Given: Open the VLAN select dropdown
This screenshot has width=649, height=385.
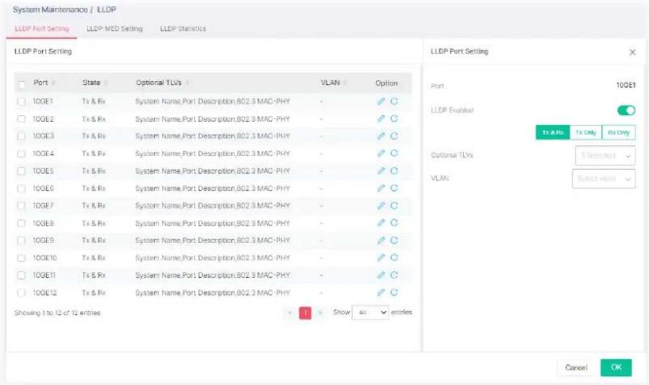Looking at the screenshot, I should (x=604, y=179).
